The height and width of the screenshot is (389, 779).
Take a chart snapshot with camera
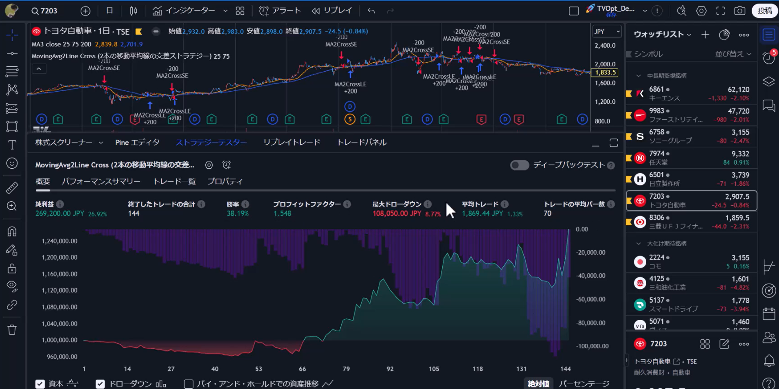point(740,11)
